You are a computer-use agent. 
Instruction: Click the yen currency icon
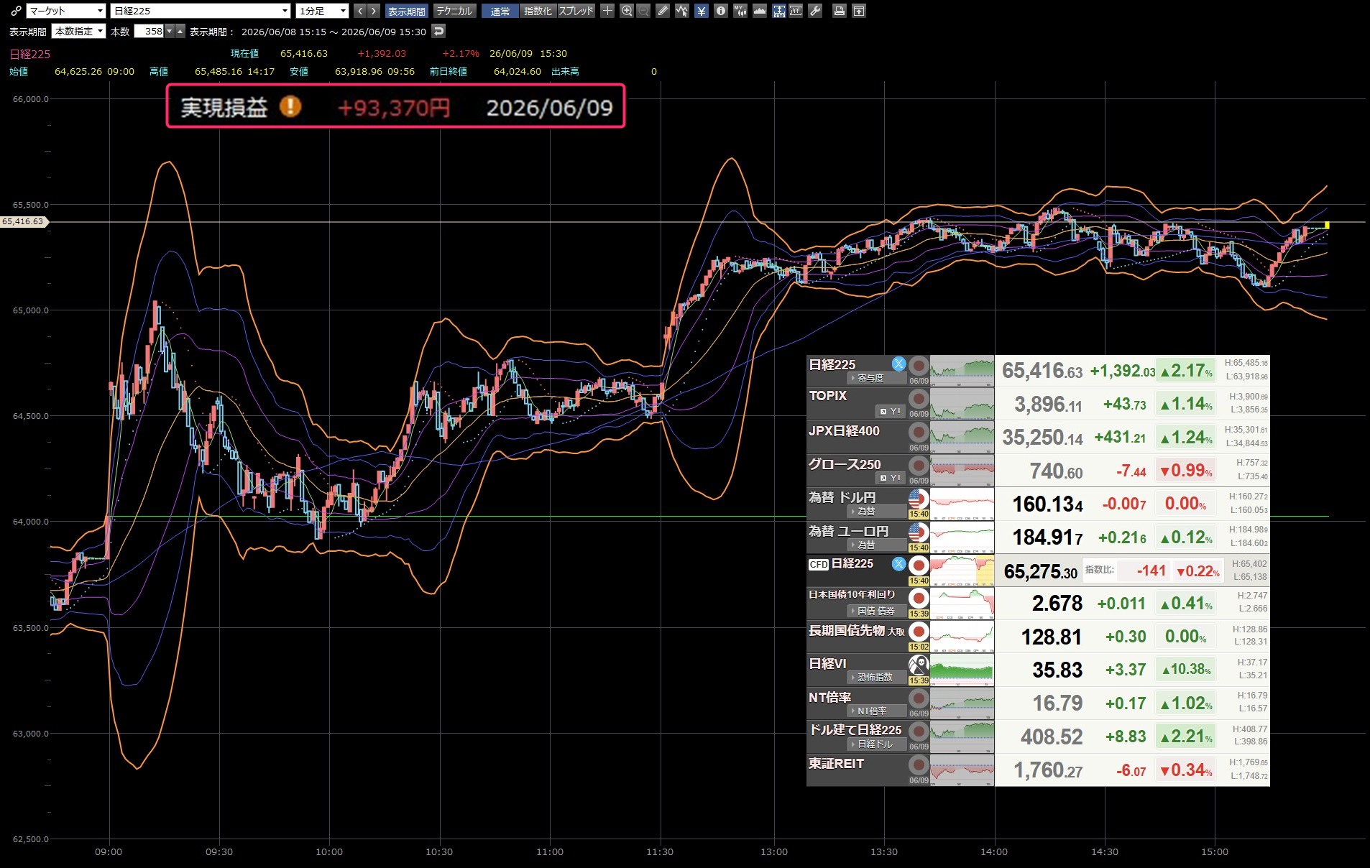(701, 11)
